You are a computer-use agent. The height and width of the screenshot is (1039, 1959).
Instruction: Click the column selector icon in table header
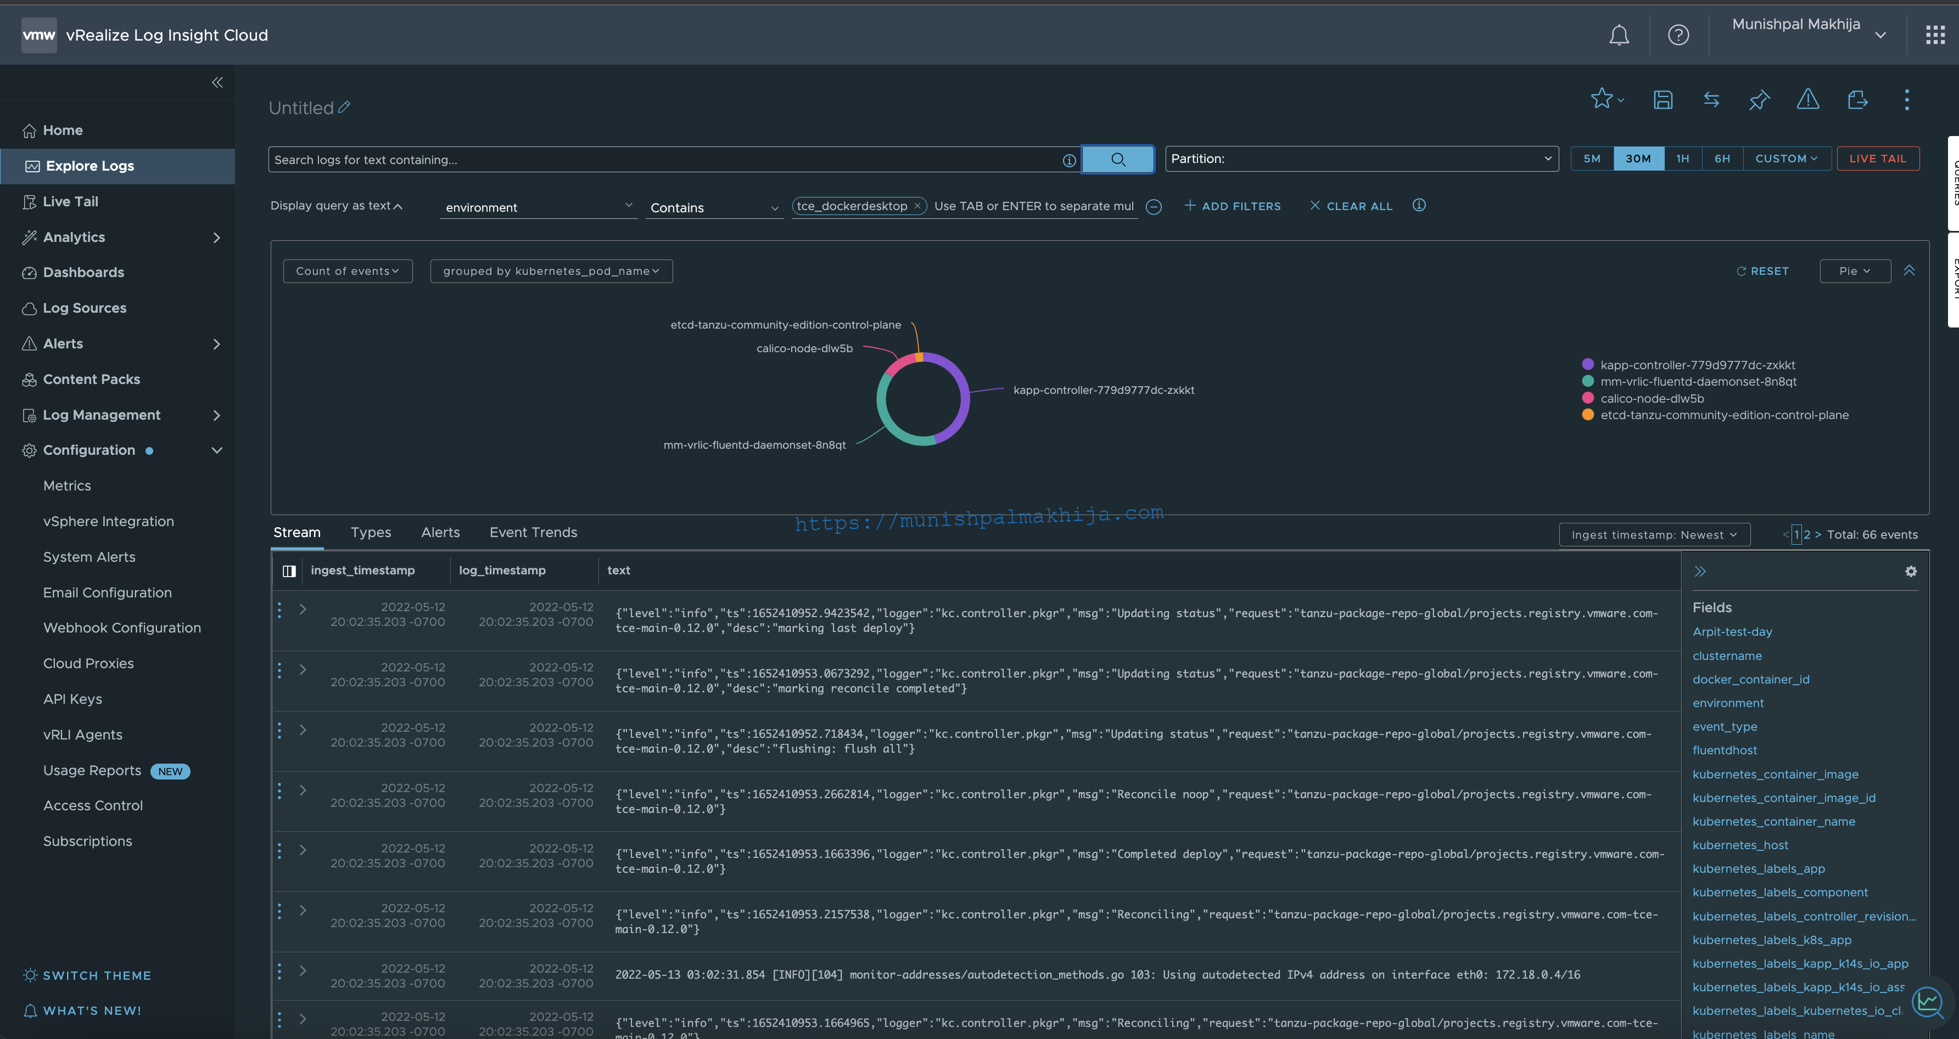point(289,571)
